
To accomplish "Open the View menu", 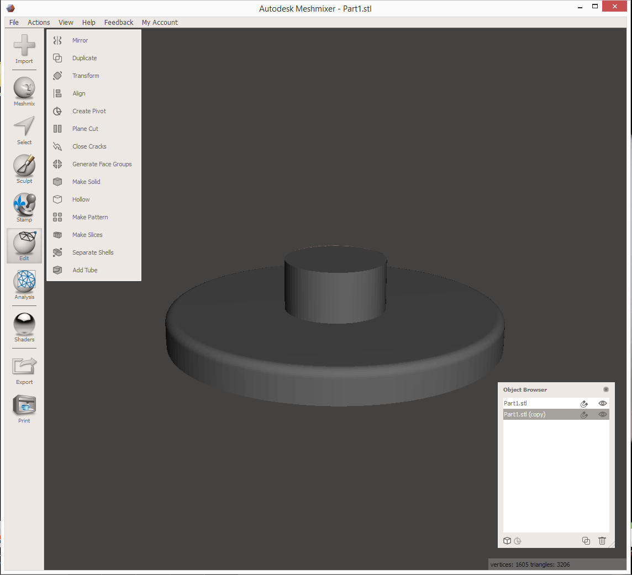I will coord(66,23).
